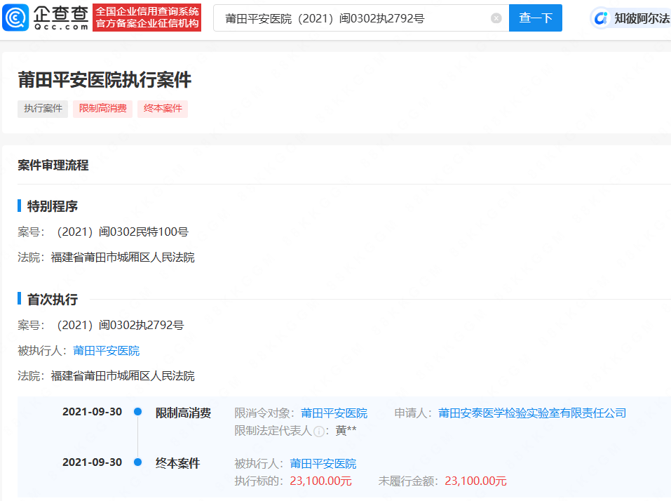Screen dimensions: 671x501
Task: Click into the case number search field
Action: tap(351, 18)
